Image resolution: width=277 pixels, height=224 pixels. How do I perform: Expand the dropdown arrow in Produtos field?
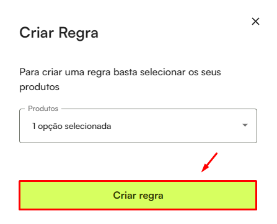pos(245,125)
